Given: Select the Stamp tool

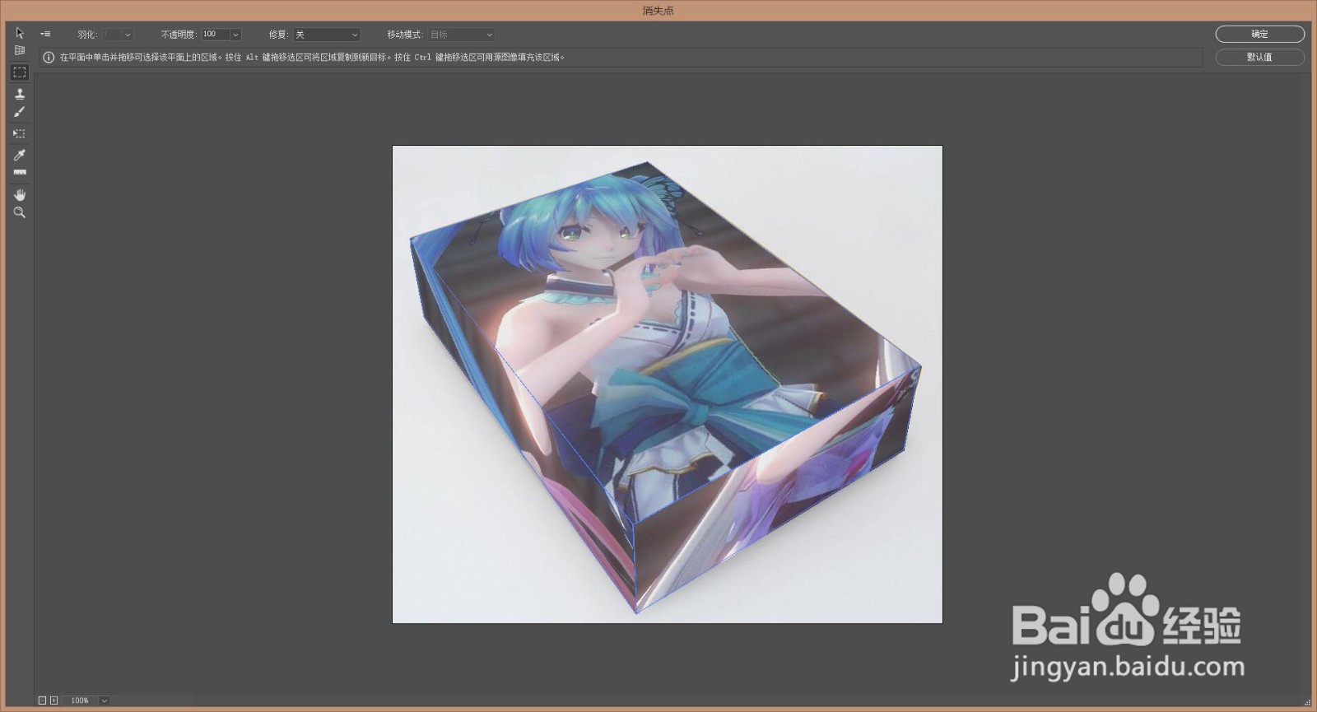Looking at the screenshot, I should tap(20, 94).
